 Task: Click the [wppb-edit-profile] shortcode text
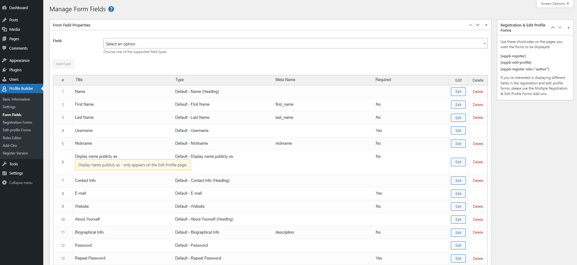[x=516, y=62]
